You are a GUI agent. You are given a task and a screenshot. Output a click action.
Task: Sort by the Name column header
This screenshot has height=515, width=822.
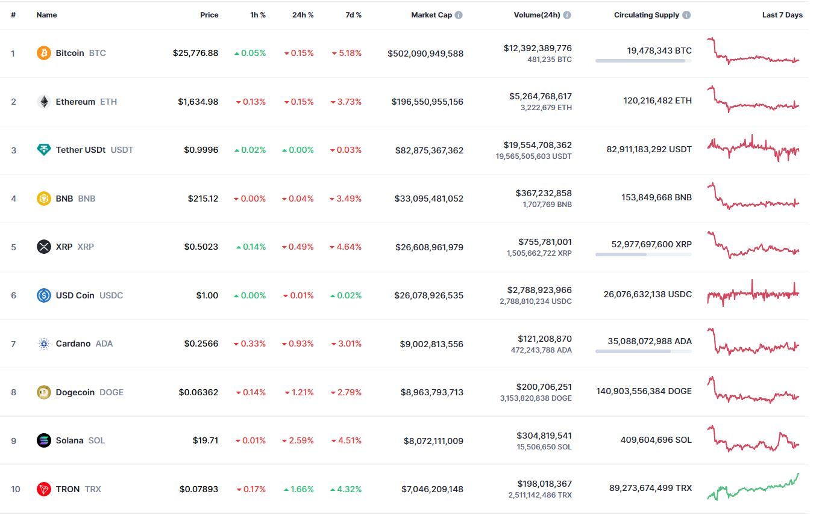pos(46,15)
